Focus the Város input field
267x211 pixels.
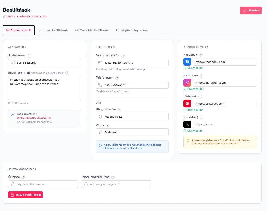[x=132, y=132]
